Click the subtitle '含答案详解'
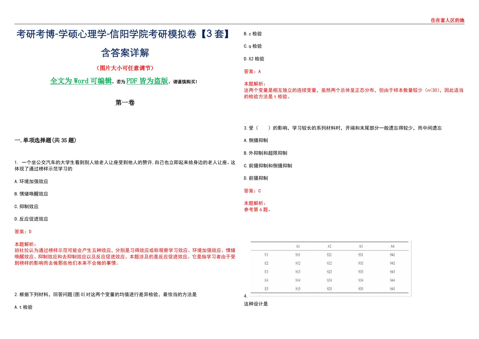This screenshot has width=479, height=339. (x=125, y=53)
